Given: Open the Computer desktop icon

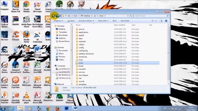Looking at the screenshot, I should point(5,6).
